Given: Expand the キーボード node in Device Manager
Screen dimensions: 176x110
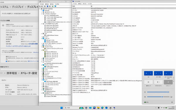Looking at the screenshot, I should click(42, 37).
